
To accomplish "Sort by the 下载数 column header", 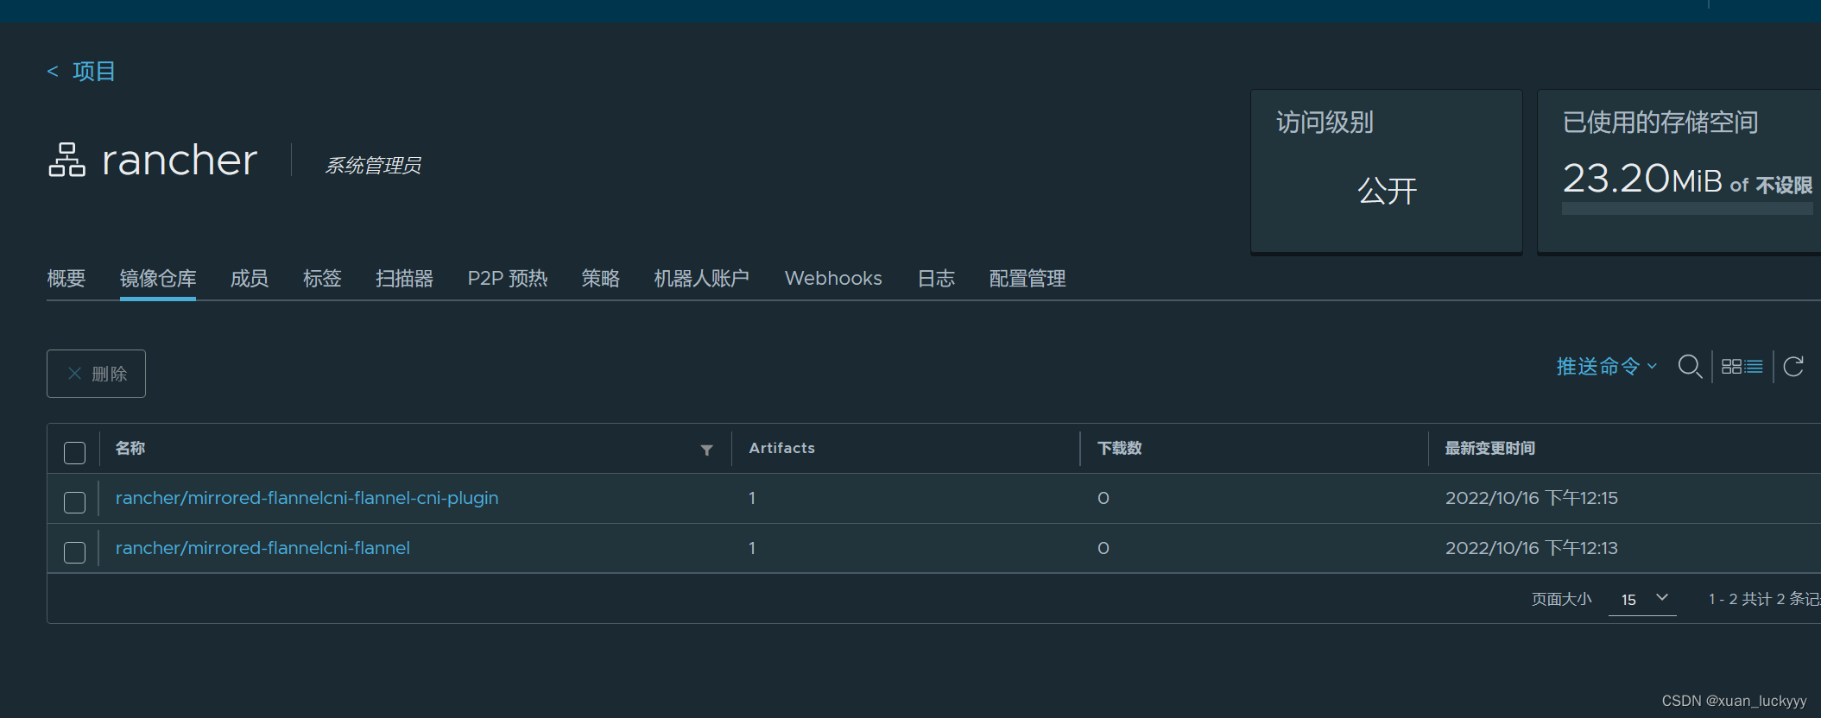I will coord(1120,448).
